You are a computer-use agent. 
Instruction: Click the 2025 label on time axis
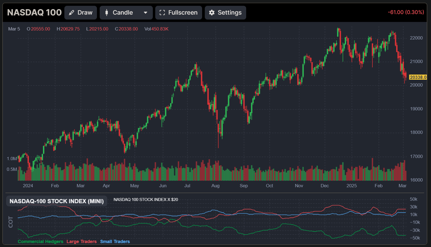point(352,186)
